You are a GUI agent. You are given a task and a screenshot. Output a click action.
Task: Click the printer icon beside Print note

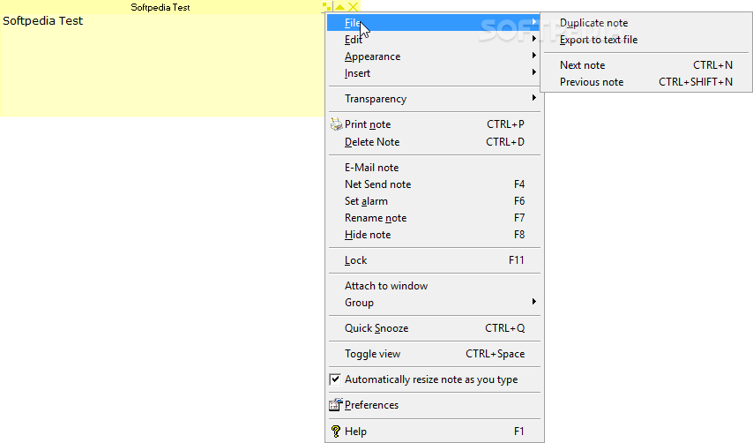coord(336,124)
